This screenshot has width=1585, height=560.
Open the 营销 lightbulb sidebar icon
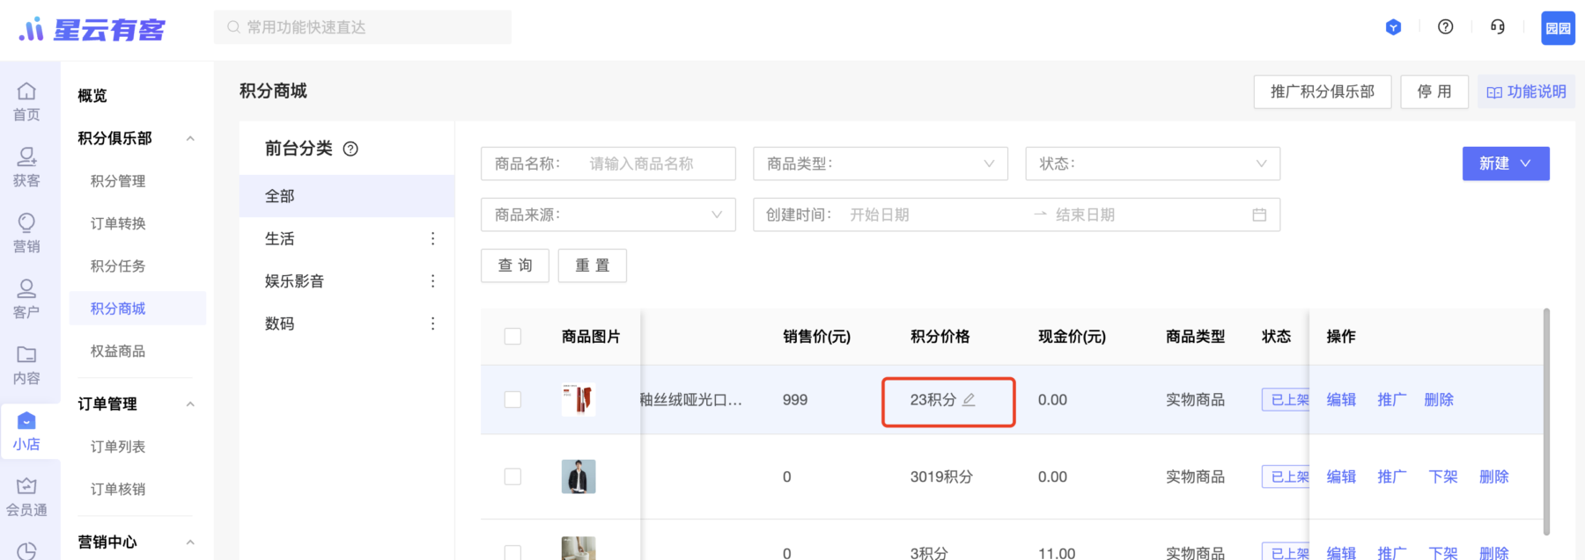(x=26, y=233)
